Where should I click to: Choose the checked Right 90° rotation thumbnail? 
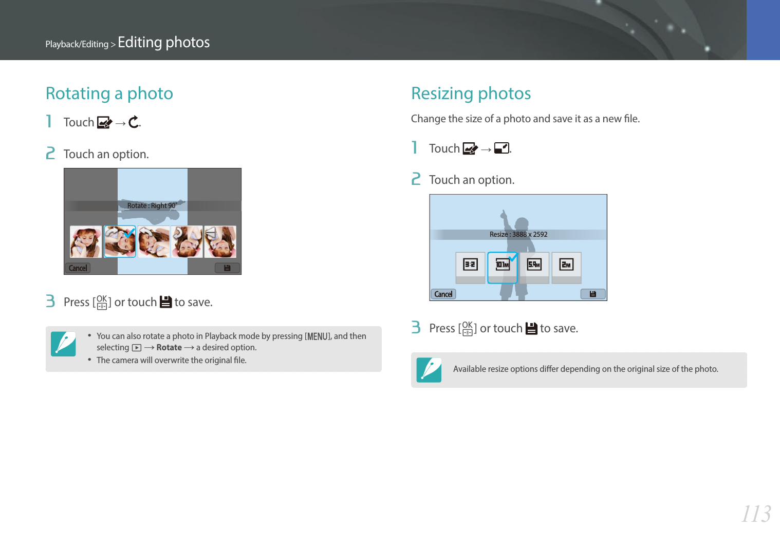(120, 241)
